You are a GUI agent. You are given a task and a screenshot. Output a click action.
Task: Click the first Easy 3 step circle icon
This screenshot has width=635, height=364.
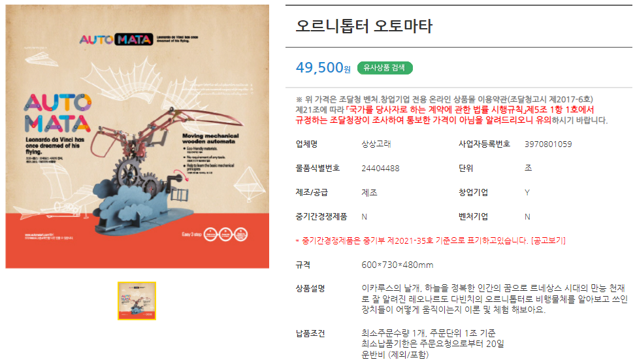click(x=210, y=235)
